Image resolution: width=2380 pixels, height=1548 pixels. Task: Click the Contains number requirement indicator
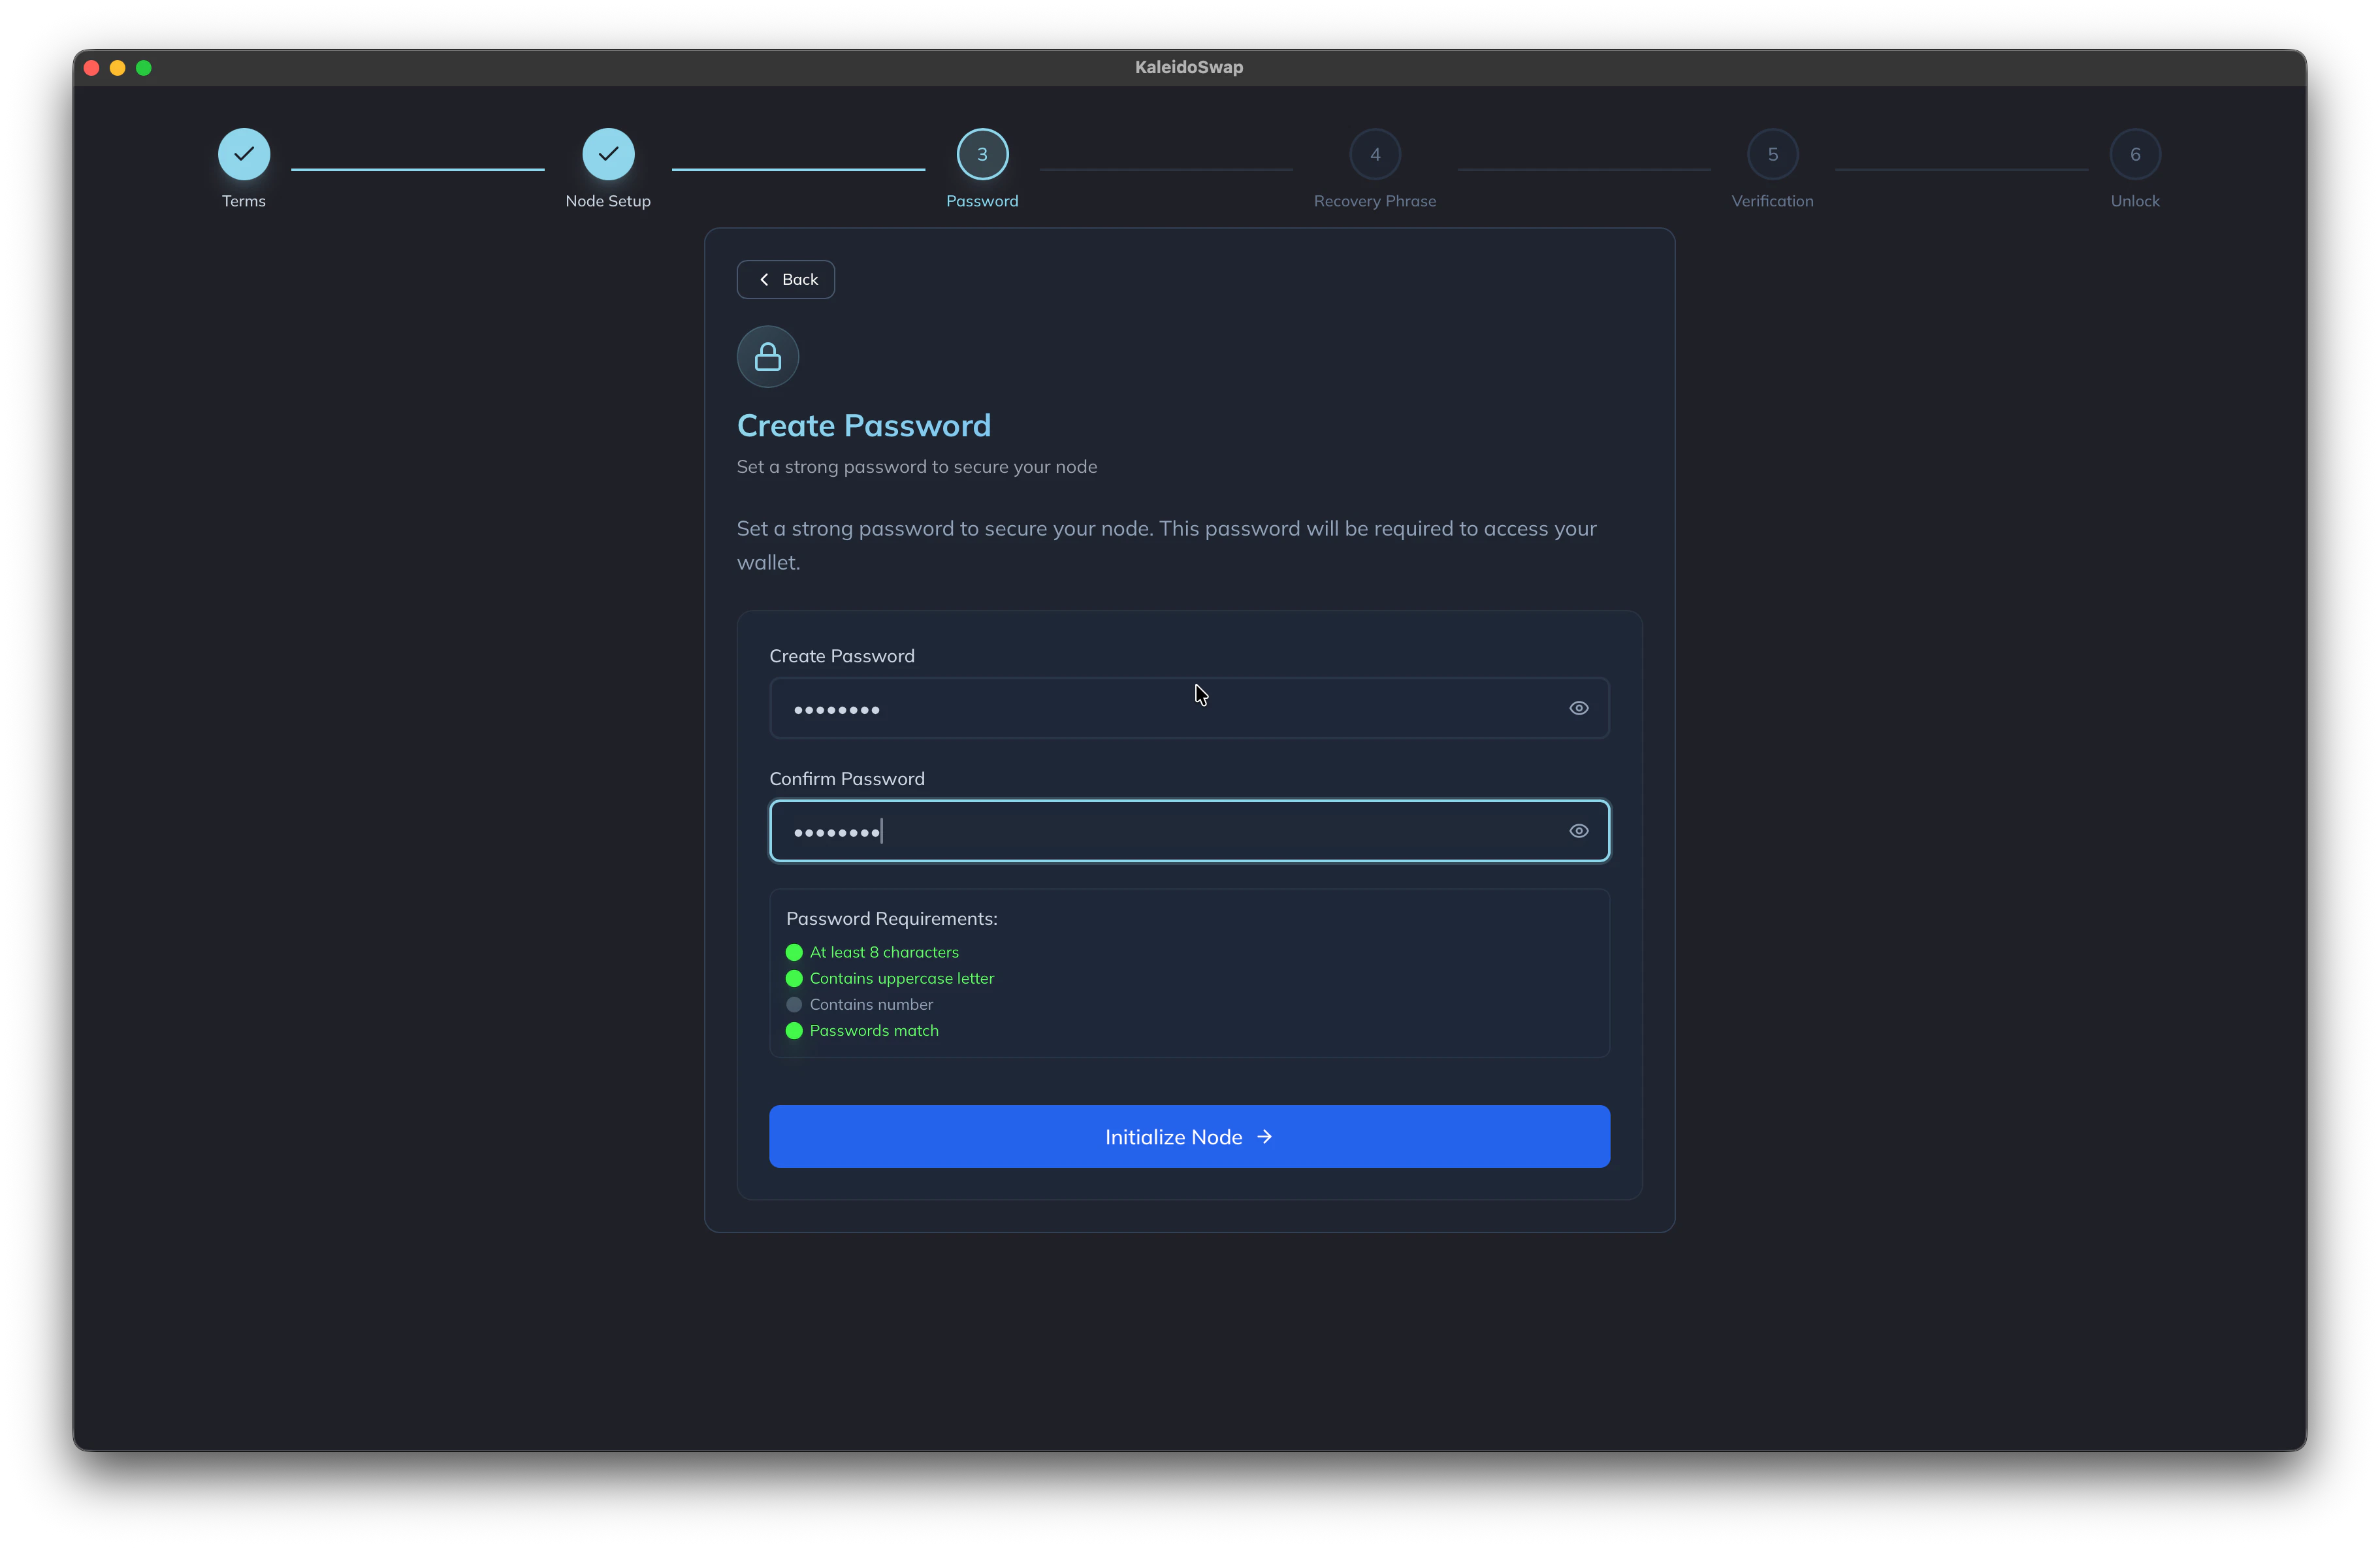794,1004
